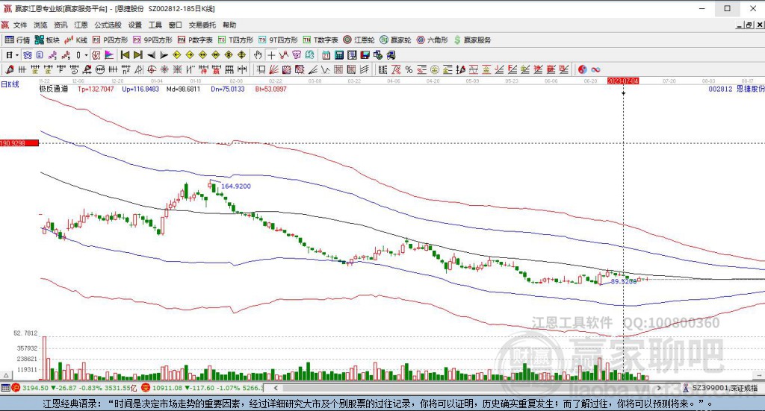
Task: Switch to the K线 chart
Action: tap(76, 40)
